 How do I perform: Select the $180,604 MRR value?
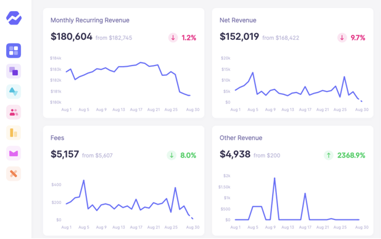point(72,37)
